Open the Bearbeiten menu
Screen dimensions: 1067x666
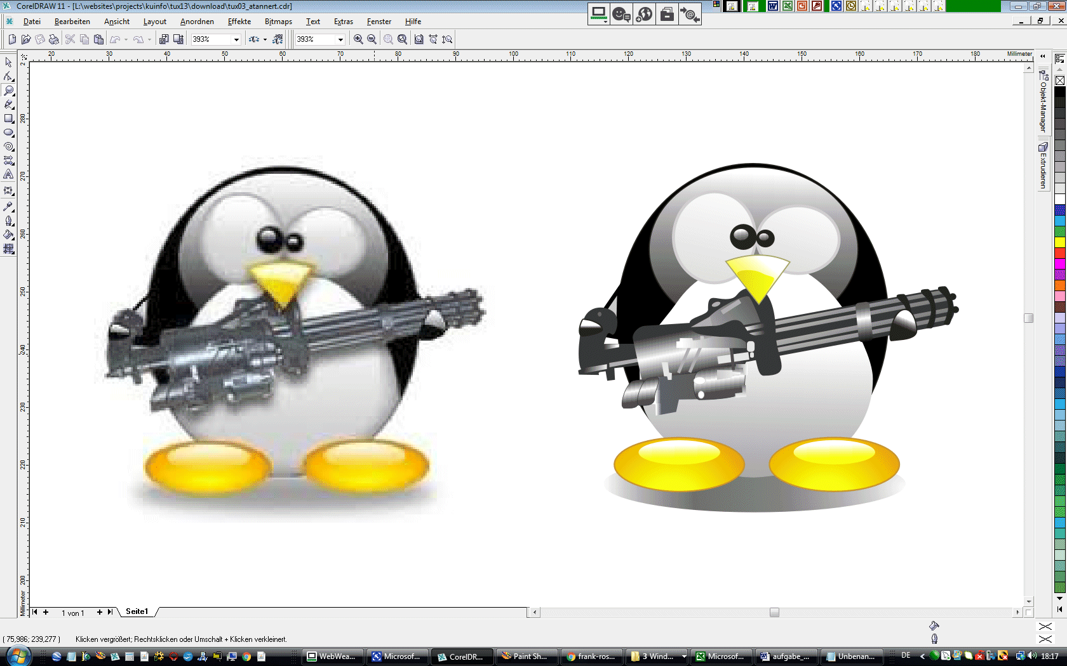click(x=72, y=22)
